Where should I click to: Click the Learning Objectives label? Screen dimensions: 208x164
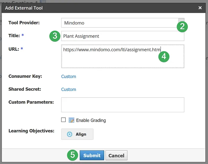click(31, 131)
